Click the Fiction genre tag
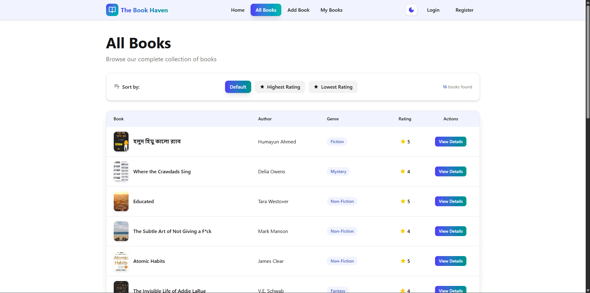This screenshot has width=590, height=293. pyautogui.click(x=337, y=142)
